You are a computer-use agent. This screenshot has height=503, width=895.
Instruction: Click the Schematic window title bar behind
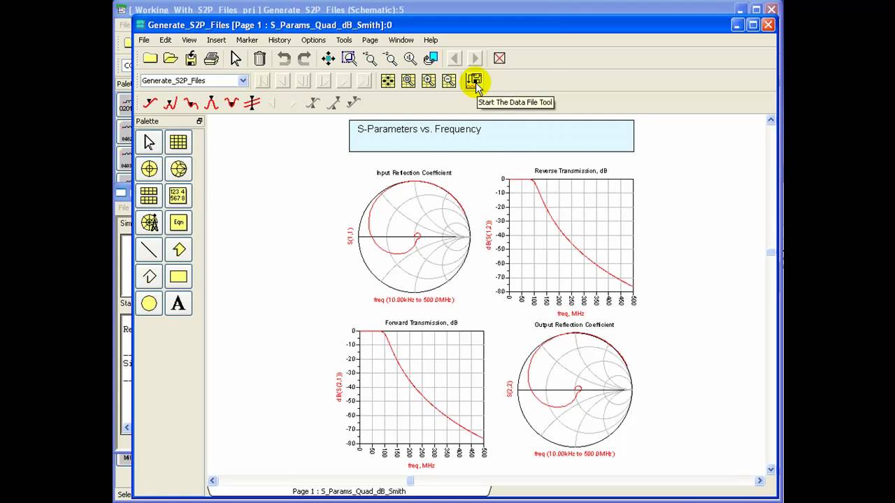427,10
